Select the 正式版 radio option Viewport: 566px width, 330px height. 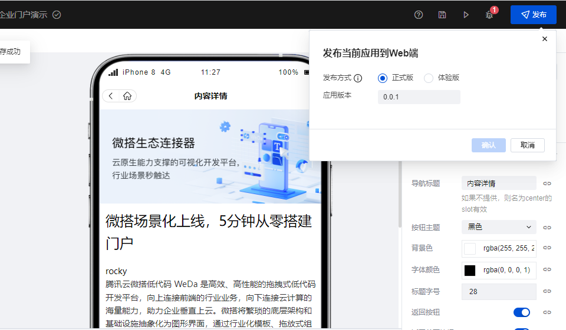(383, 78)
